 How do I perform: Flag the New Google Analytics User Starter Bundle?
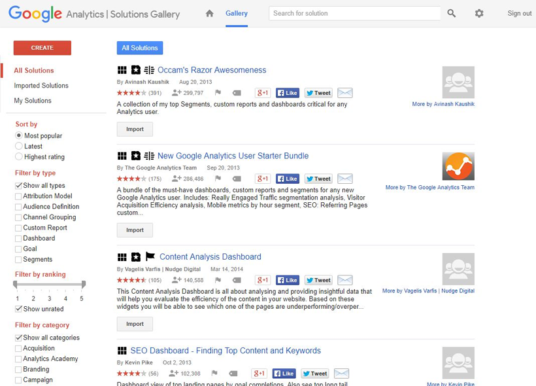click(x=218, y=179)
